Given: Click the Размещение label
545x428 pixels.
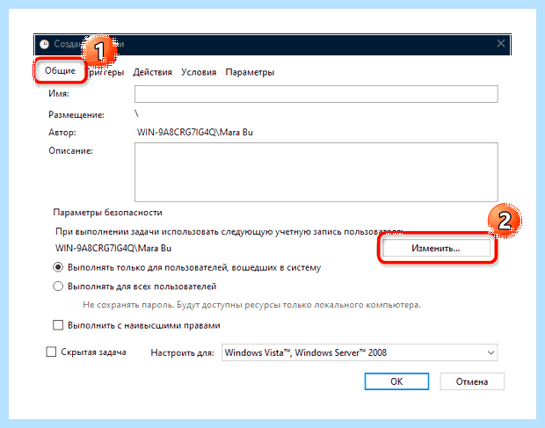Looking at the screenshot, I should pyautogui.click(x=76, y=114).
